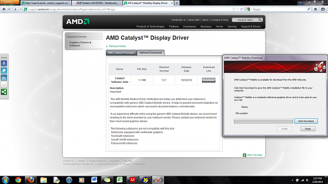Show hidden system tray icons arrow
328x184 pixels.
tap(292, 180)
